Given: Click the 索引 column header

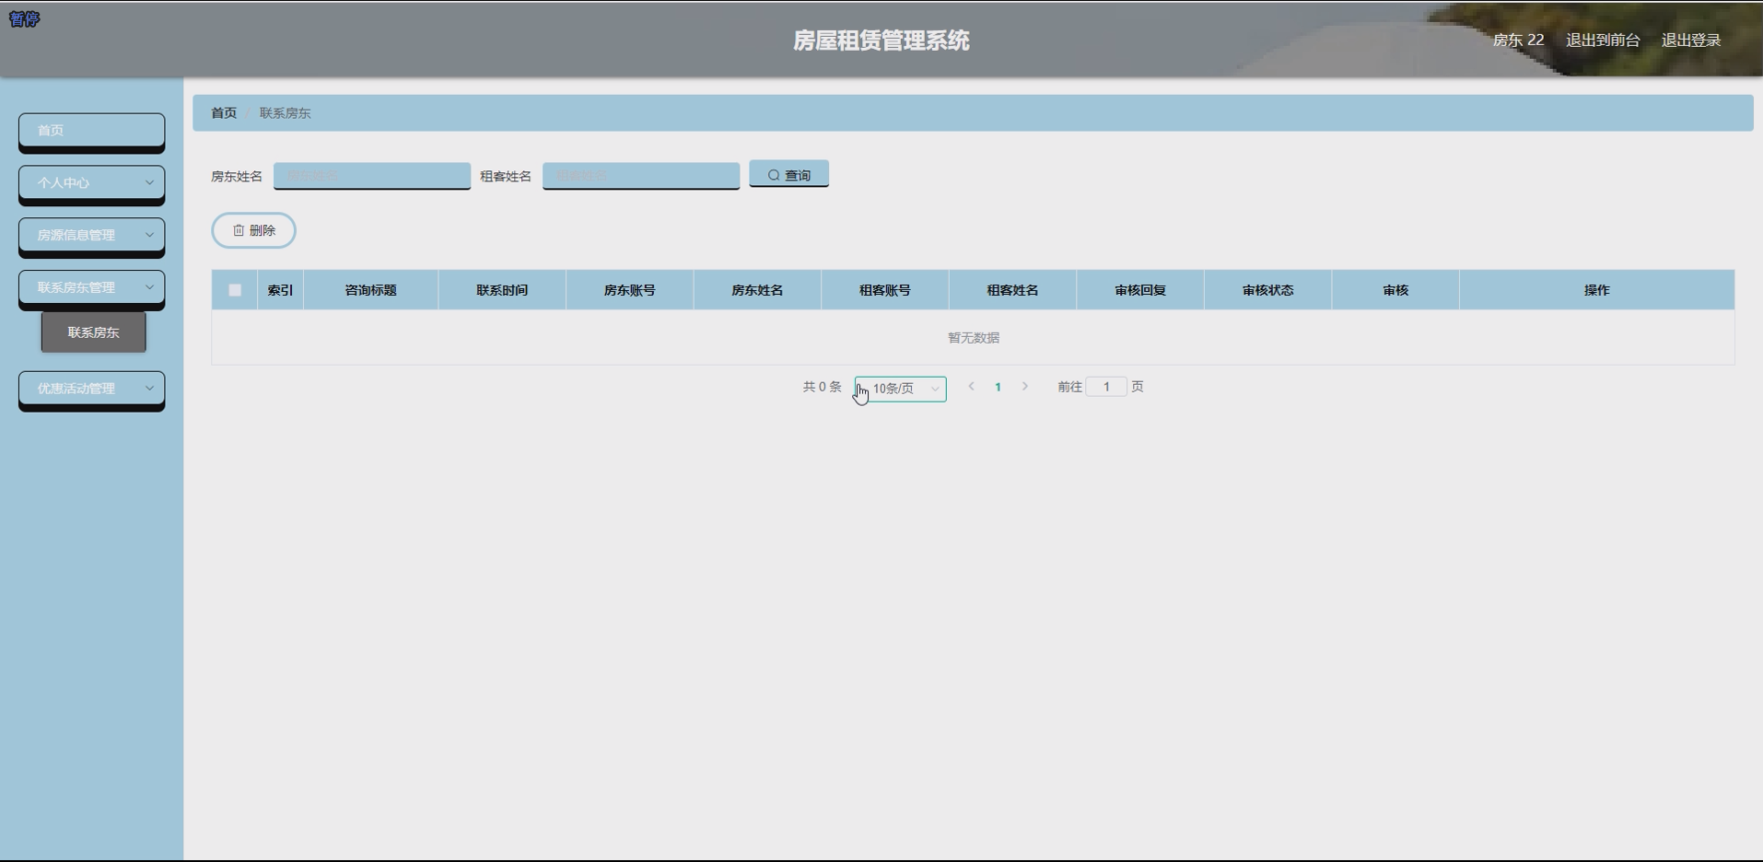Looking at the screenshot, I should (x=280, y=290).
